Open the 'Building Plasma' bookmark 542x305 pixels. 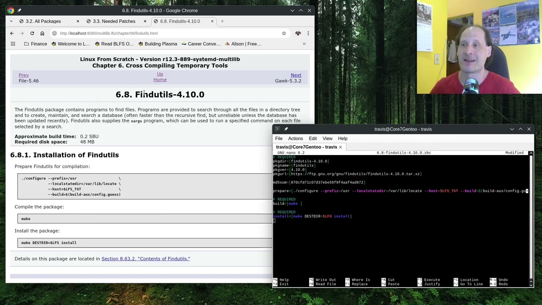tap(157, 44)
